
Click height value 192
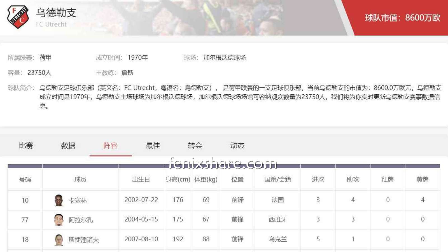pos(178,239)
